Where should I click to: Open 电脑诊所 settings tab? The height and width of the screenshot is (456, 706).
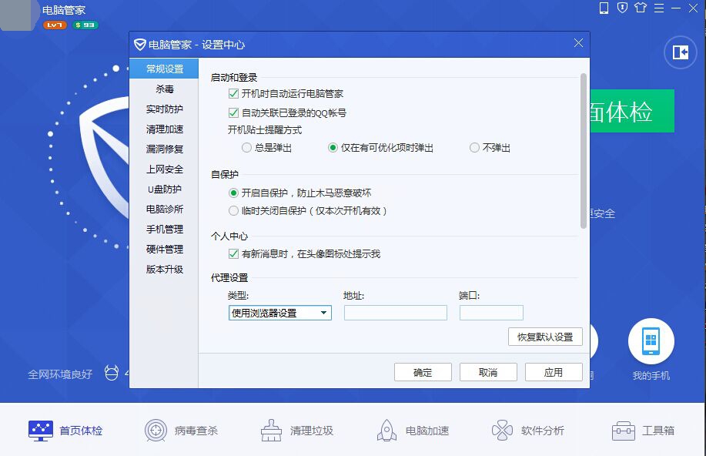[x=164, y=209]
